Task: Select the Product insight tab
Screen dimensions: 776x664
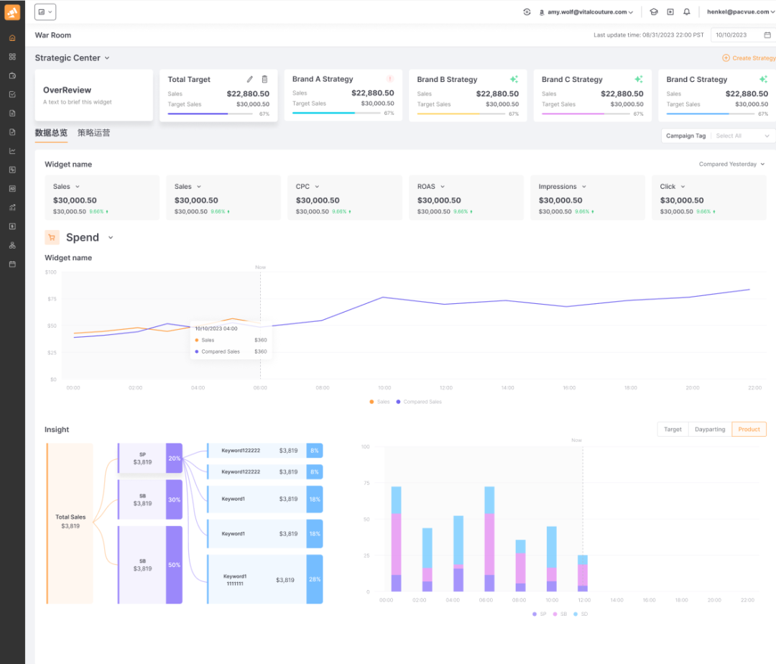Action: (749, 430)
